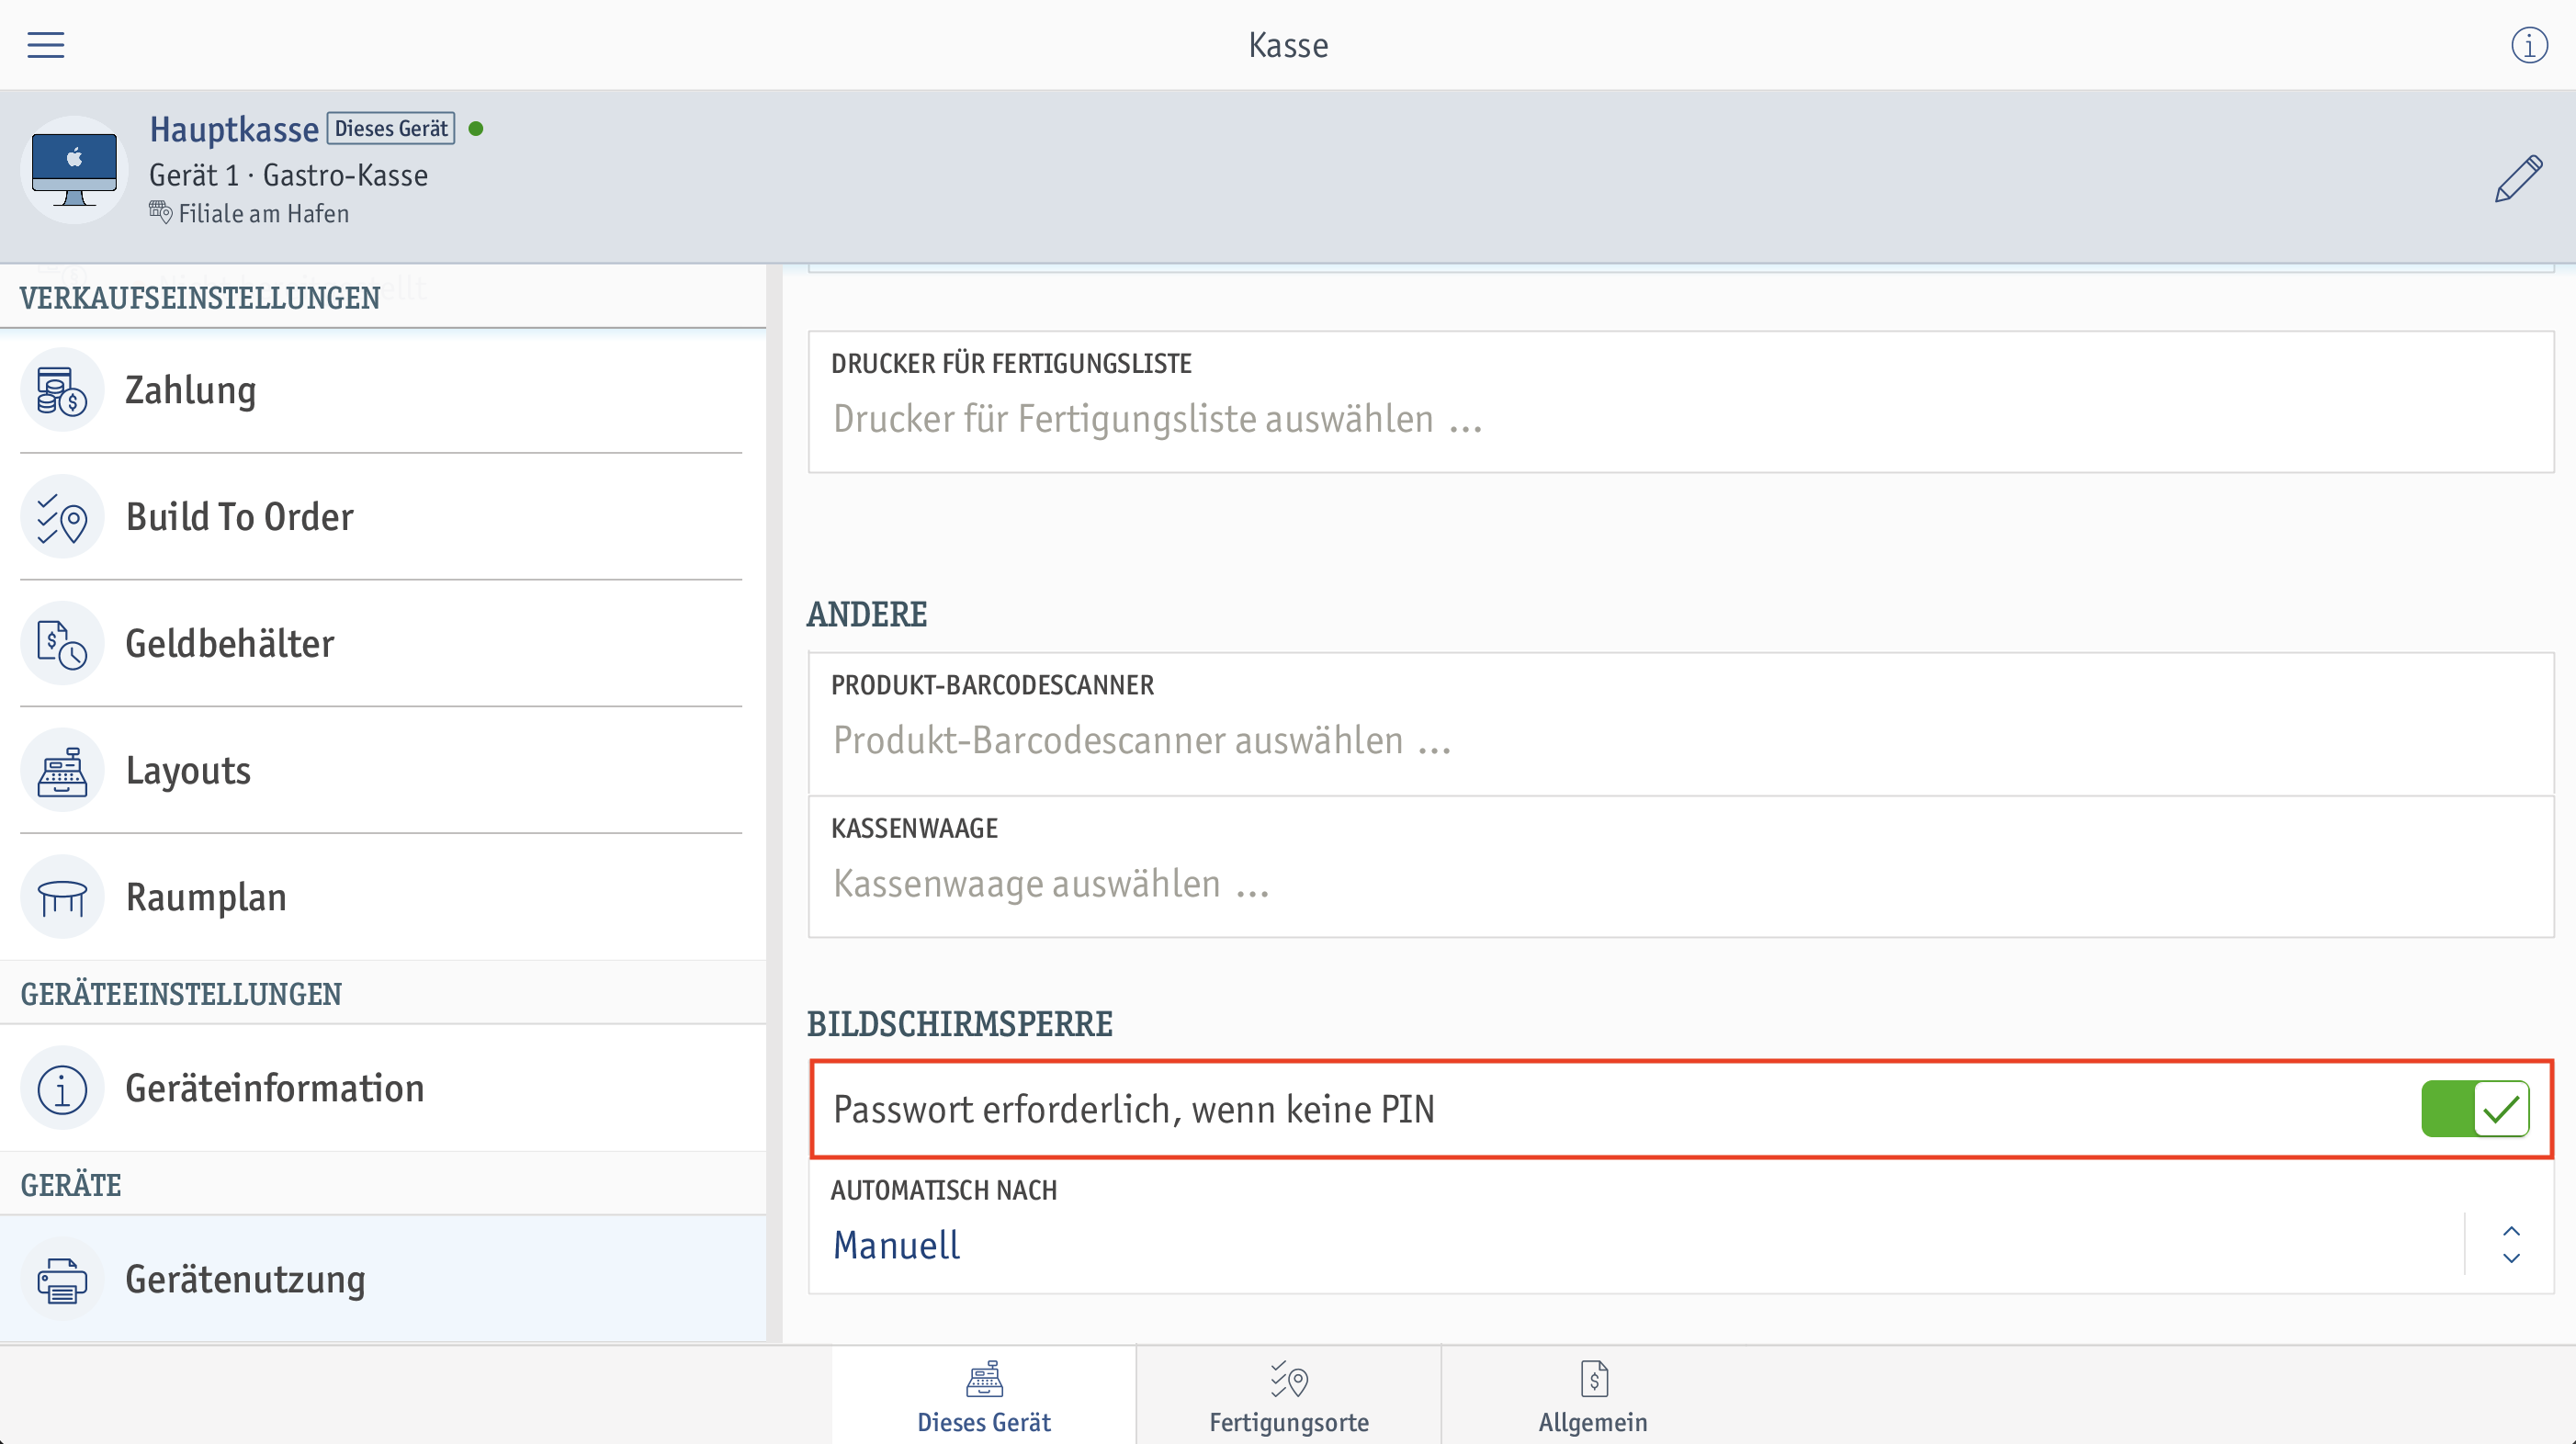Edit Hauptkasse with the pencil icon
The width and height of the screenshot is (2576, 1444).
(2518, 179)
